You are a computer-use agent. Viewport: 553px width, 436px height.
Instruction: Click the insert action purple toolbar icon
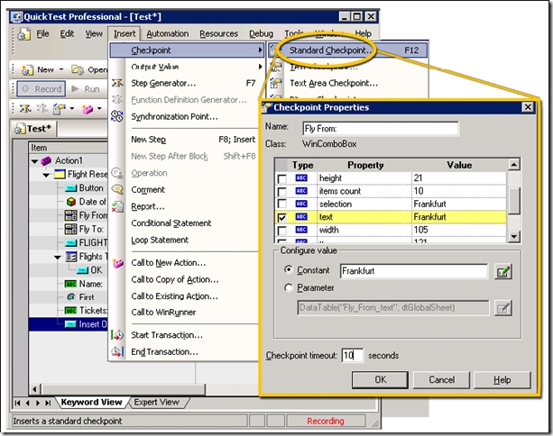tap(88, 110)
